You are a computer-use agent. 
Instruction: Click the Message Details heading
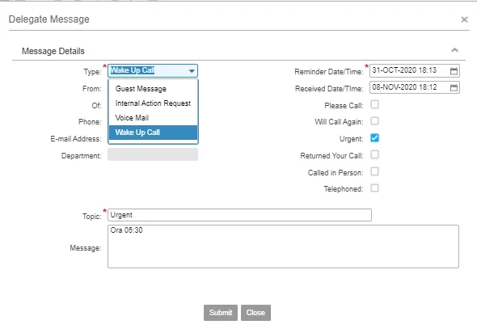coord(53,51)
